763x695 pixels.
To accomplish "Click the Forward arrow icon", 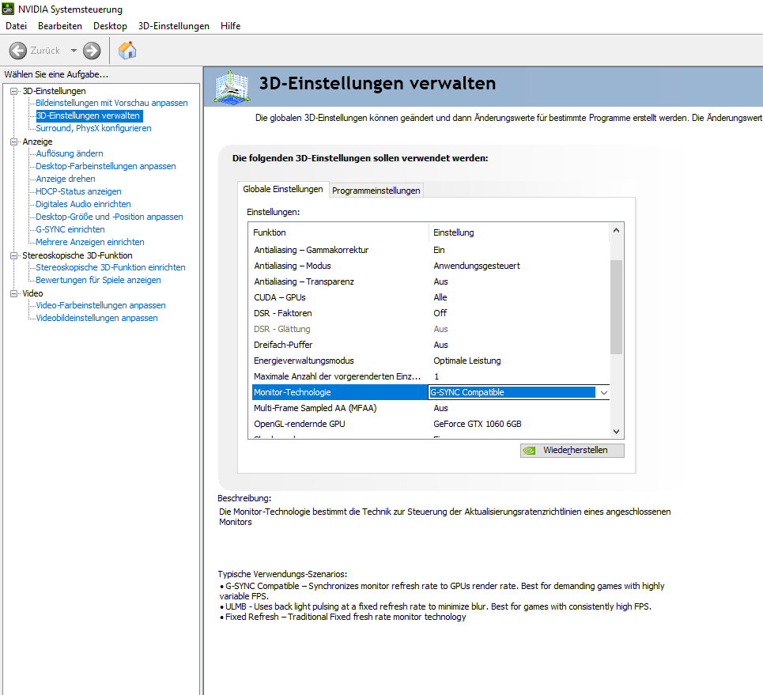I will 92,51.
